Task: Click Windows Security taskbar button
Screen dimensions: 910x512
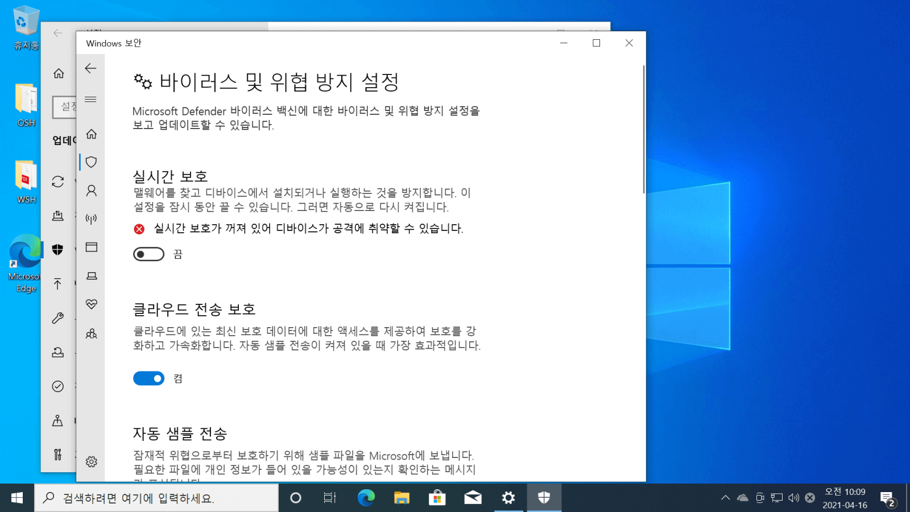Action: coord(544,498)
